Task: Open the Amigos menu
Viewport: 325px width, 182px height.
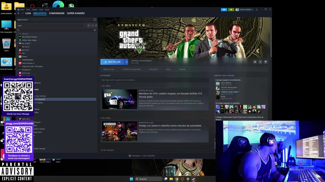Action: pyautogui.click(x=35, y=10)
